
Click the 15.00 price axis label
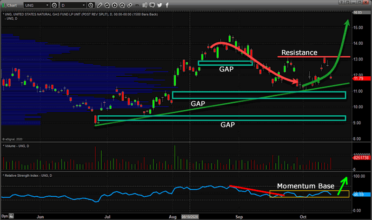point(358,27)
